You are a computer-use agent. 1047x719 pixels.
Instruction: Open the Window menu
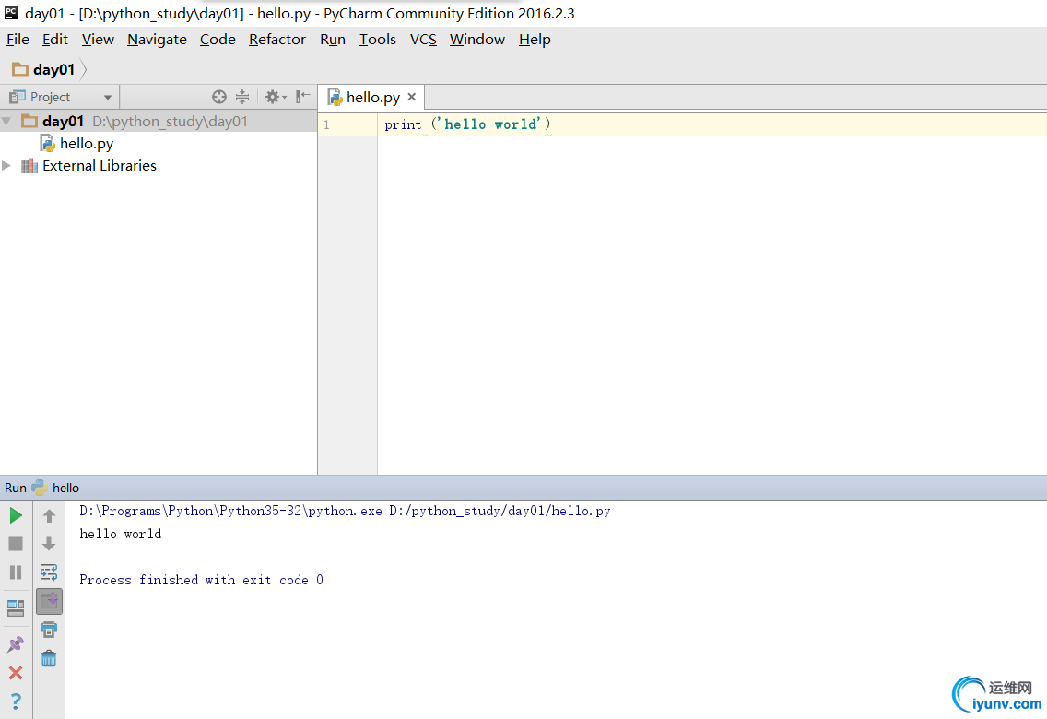point(476,40)
